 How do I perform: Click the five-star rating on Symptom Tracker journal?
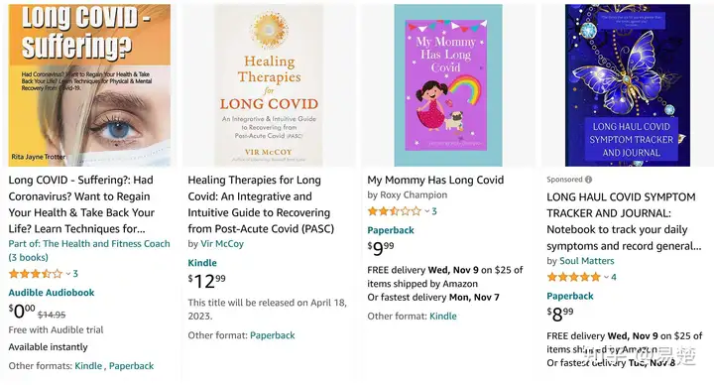pyautogui.click(x=574, y=277)
